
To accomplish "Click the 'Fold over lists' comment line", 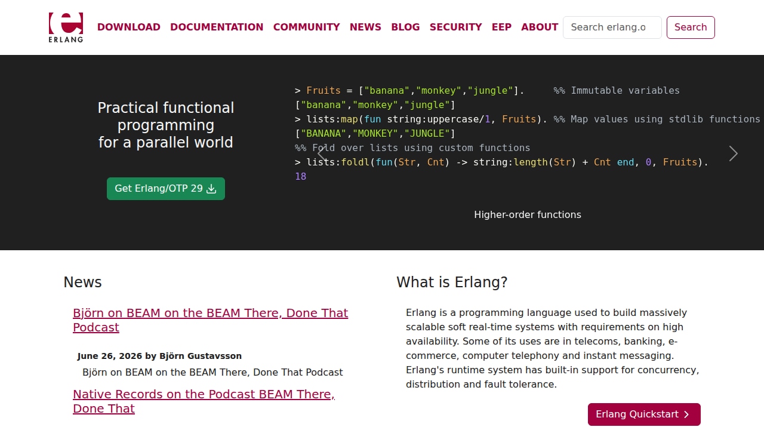I will 412,148.
